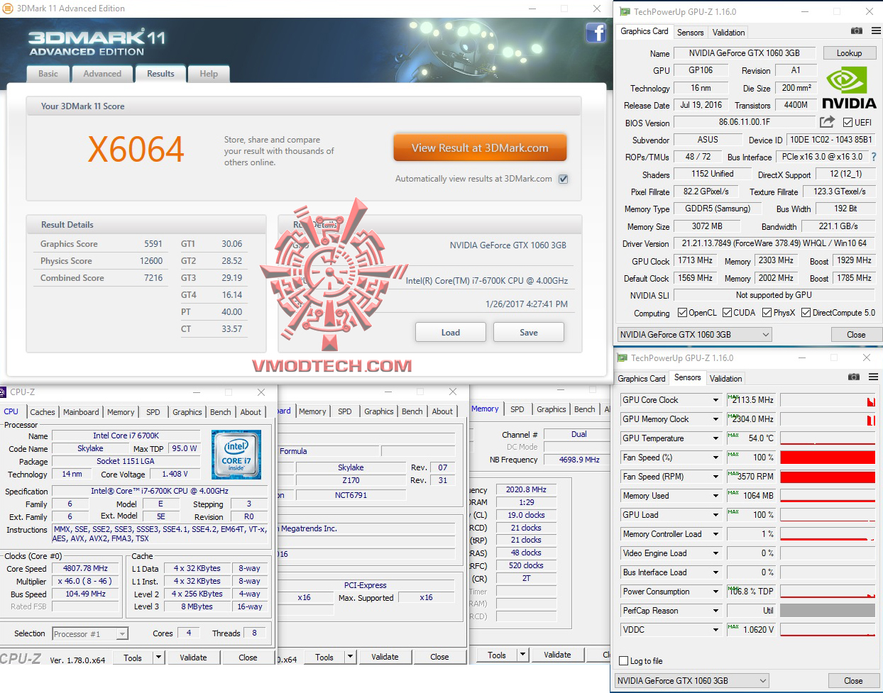Open the Memory Used sensor dropdown
The image size is (883, 693).
[715, 496]
